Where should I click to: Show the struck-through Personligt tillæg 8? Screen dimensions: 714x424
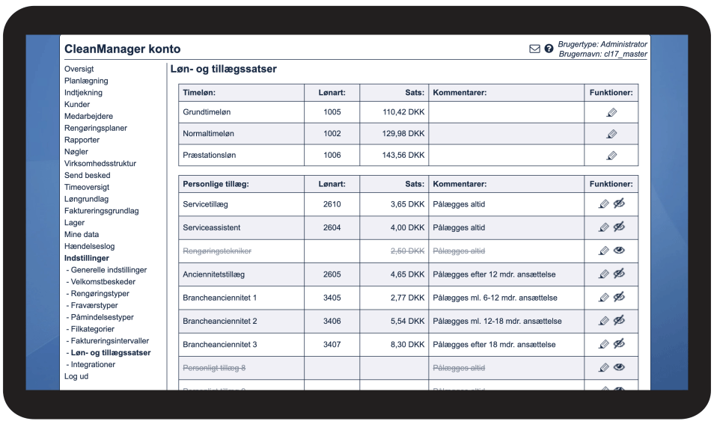click(x=619, y=368)
